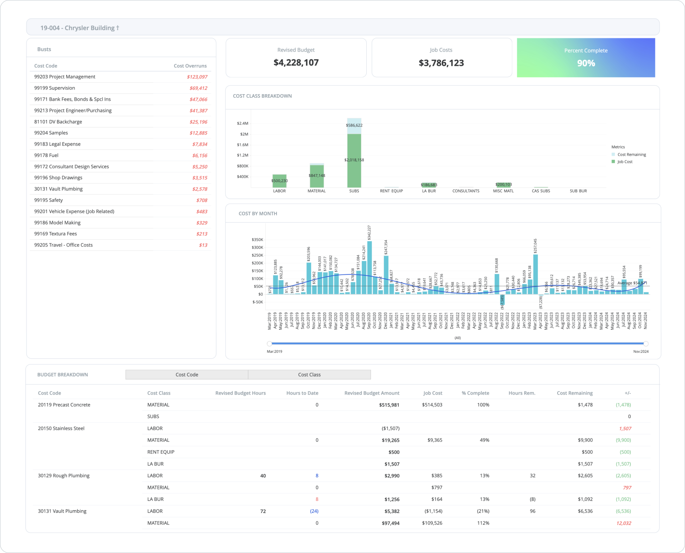Screen dimensions: 685x553
Task: Select "30129 Rough Plumbing" in Budget Breakdown
Action: [x=64, y=476]
